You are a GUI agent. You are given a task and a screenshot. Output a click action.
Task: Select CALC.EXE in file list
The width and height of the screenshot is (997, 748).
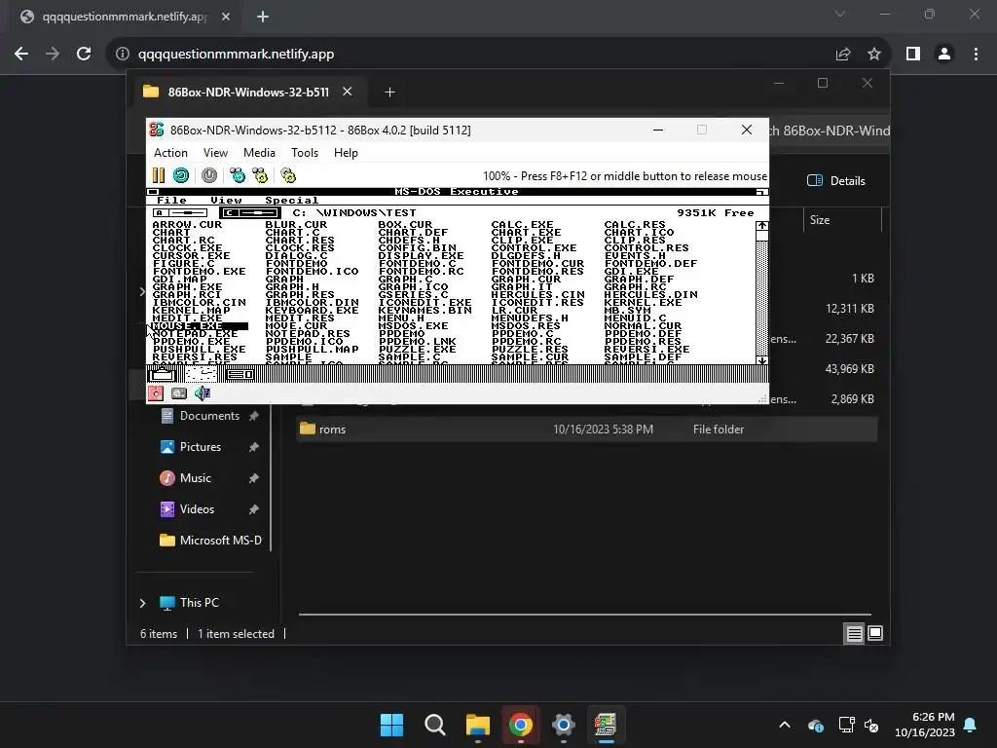pos(522,225)
